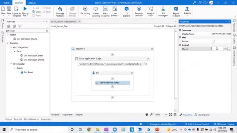237x133 pixels.
Task: Open Screen Scraping tool
Action: click(x=96, y=11)
